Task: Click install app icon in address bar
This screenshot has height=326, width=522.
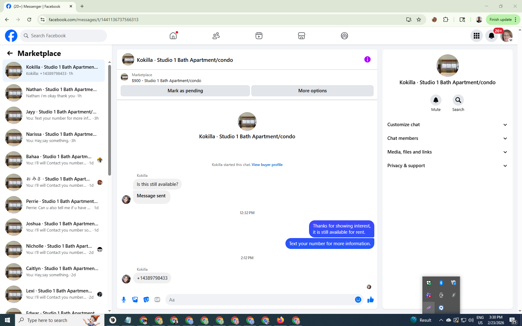Action: [x=409, y=20]
